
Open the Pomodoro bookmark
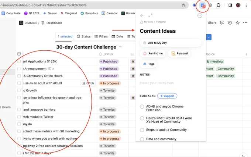tap(89, 13)
